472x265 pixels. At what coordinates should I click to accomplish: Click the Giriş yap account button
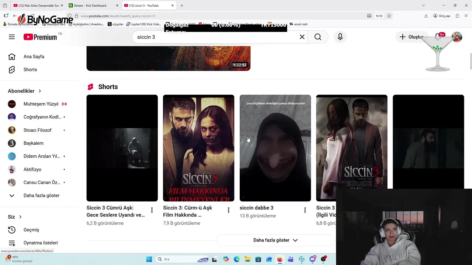442,16
